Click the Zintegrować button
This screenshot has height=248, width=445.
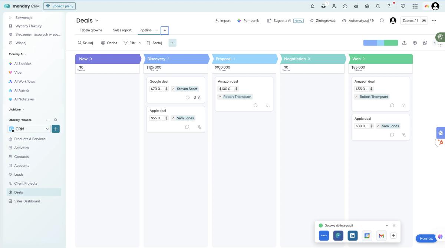tap(323, 20)
